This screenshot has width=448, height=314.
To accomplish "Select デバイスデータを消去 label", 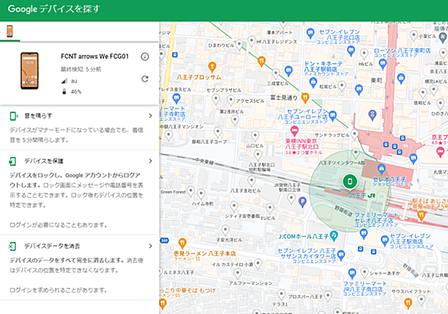I will 52,246.
